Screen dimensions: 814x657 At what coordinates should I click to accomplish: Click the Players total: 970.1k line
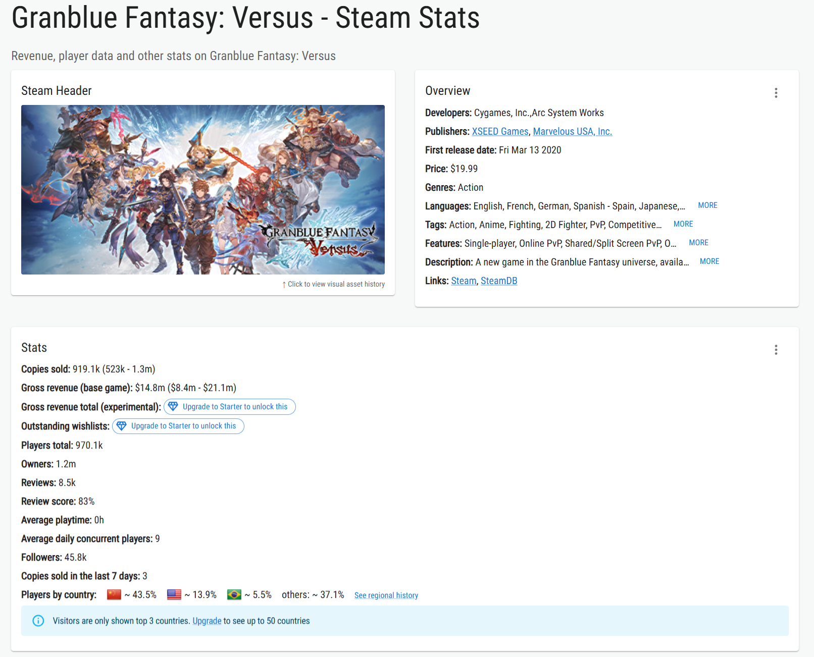(62, 445)
